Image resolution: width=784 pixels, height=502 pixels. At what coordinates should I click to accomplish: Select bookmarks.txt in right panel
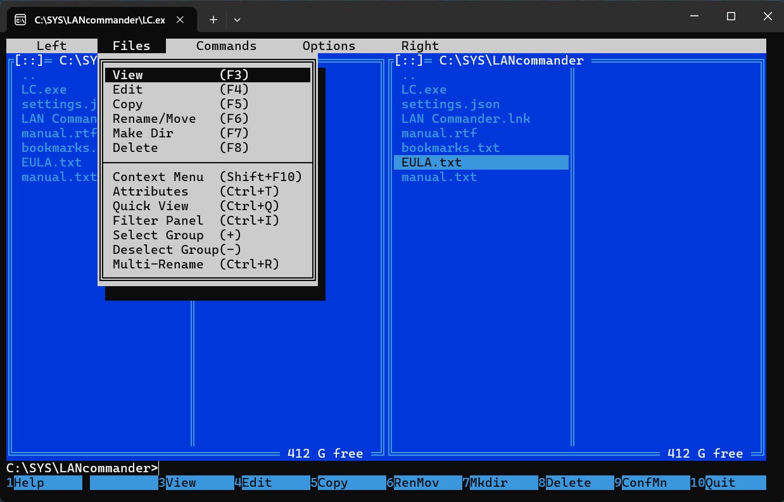tap(450, 147)
